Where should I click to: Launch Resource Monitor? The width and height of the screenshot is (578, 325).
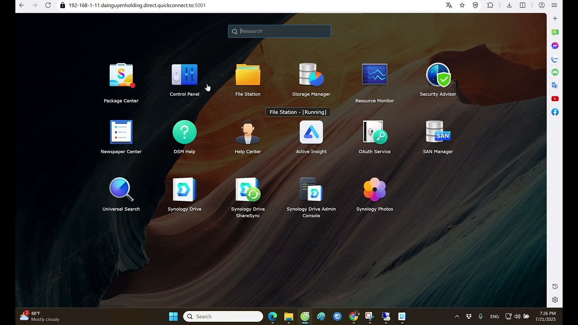tap(374, 75)
